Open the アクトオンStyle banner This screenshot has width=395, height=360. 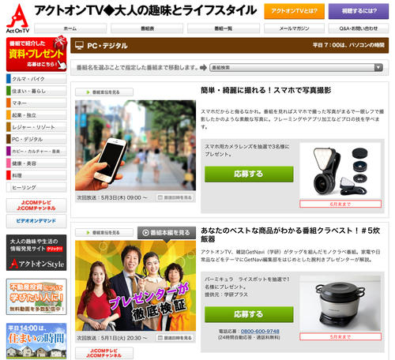click(x=36, y=253)
